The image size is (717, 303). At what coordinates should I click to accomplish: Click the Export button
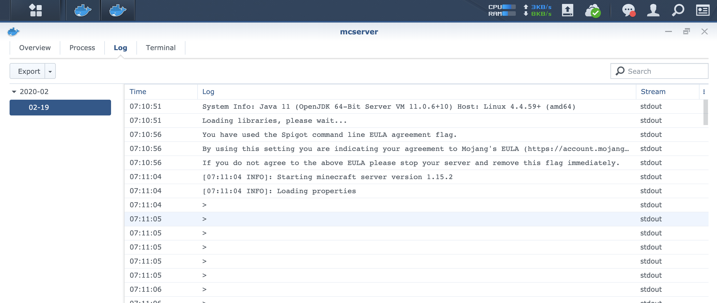click(29, 71)
